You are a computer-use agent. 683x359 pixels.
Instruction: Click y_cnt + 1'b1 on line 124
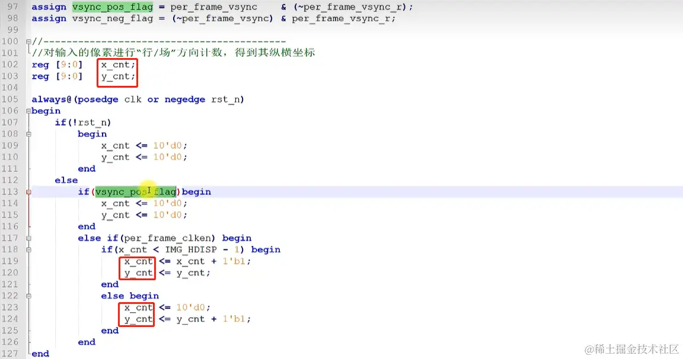pos(212,319)
